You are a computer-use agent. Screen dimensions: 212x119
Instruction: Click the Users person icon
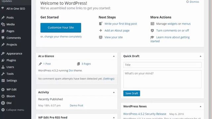click(3, 67)
